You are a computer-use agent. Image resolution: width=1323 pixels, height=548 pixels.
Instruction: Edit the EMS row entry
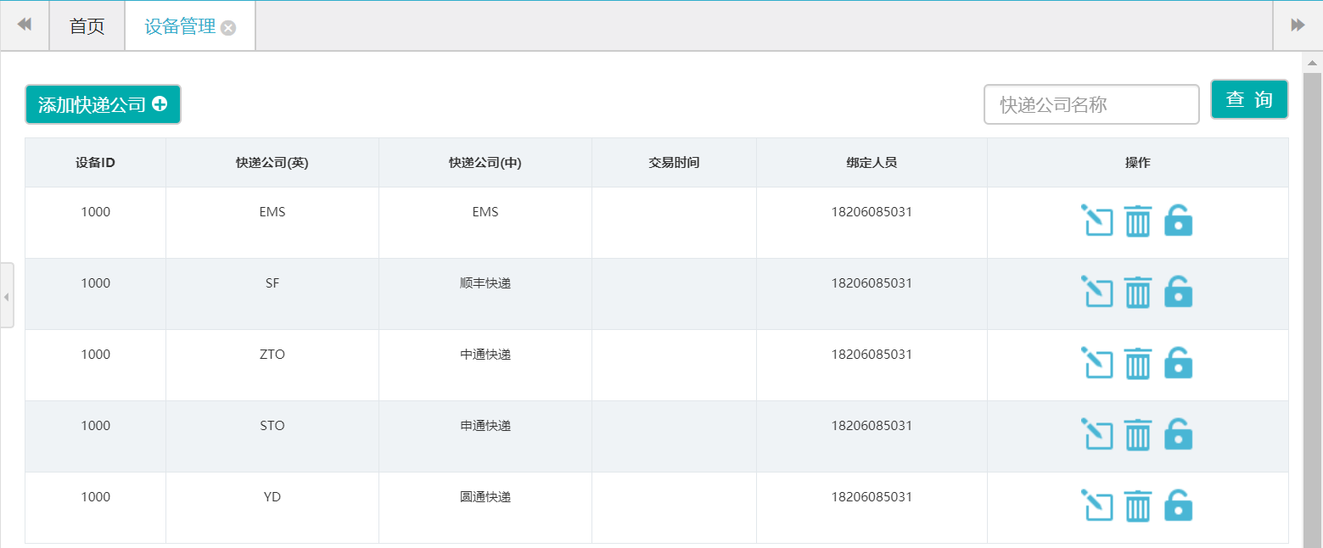[1096, 221]
